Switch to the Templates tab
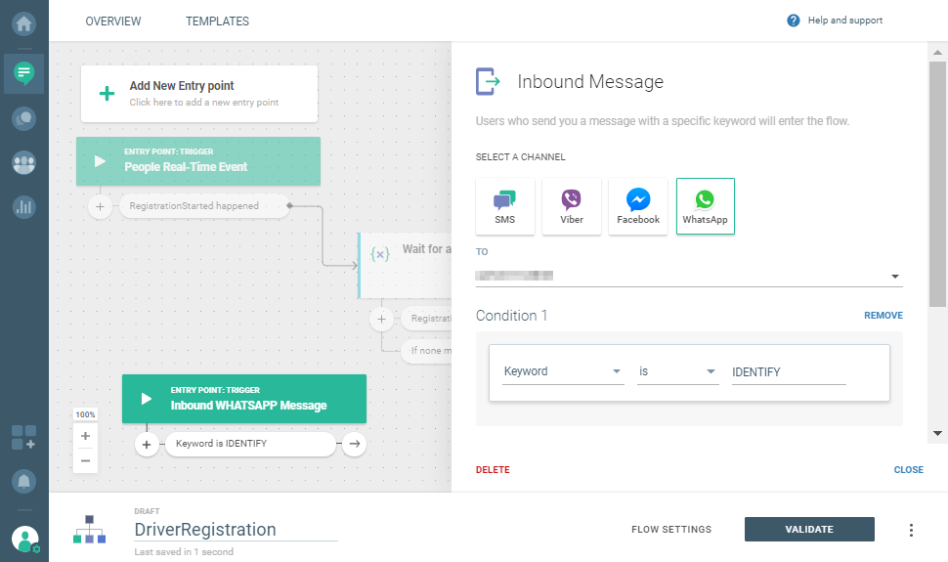The image size is (948, 562). click(x=217, y=22)
